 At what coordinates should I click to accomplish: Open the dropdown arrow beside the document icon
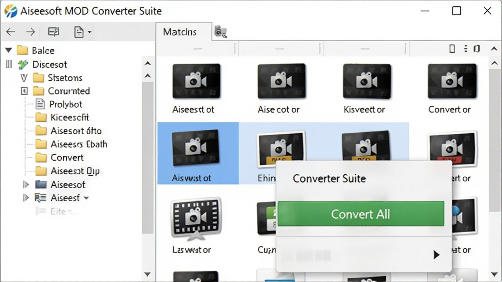click(x=90, y=32)
